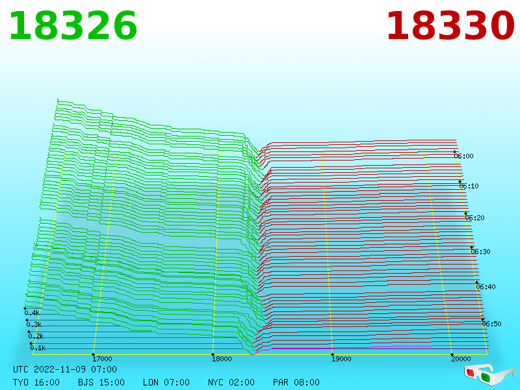Click the green bid price 18326
Screen dimensions: 520x390
pyautogui.click(x=73, y=26)
